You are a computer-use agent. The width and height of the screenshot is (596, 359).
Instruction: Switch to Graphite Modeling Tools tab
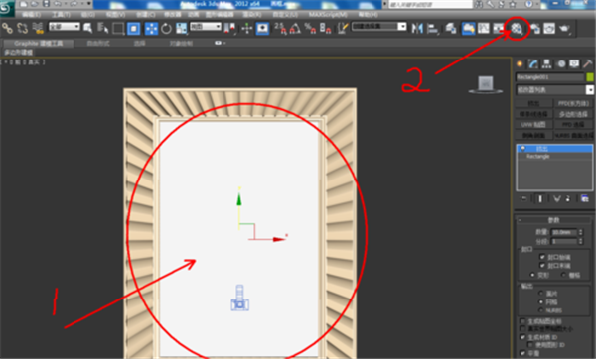[x=38, y=44]
